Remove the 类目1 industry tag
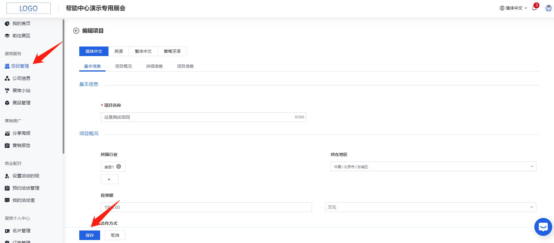Viewport: 554px width, 243px height. (x=119, y=167)
